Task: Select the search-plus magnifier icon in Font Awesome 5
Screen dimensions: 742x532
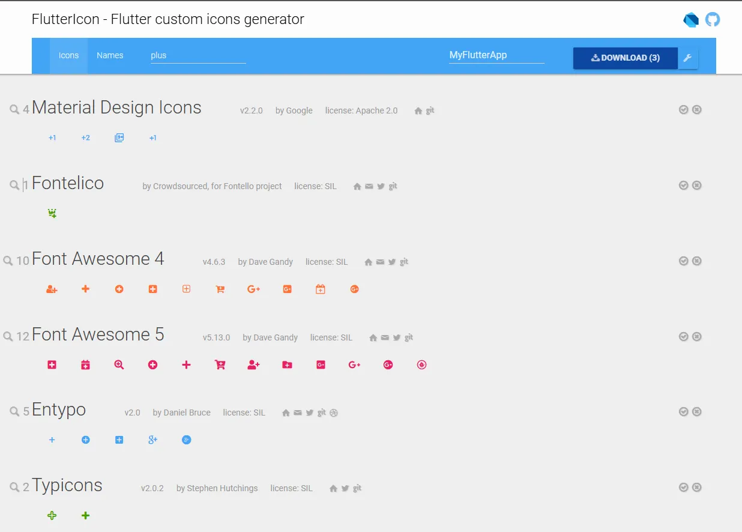Action: [119, 365]
